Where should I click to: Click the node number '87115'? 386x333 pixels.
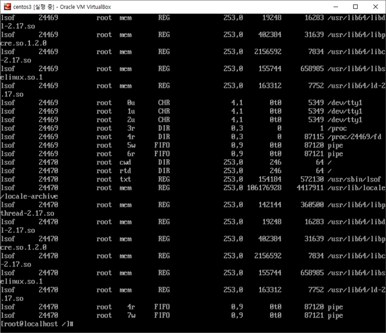tap(314, 137)
